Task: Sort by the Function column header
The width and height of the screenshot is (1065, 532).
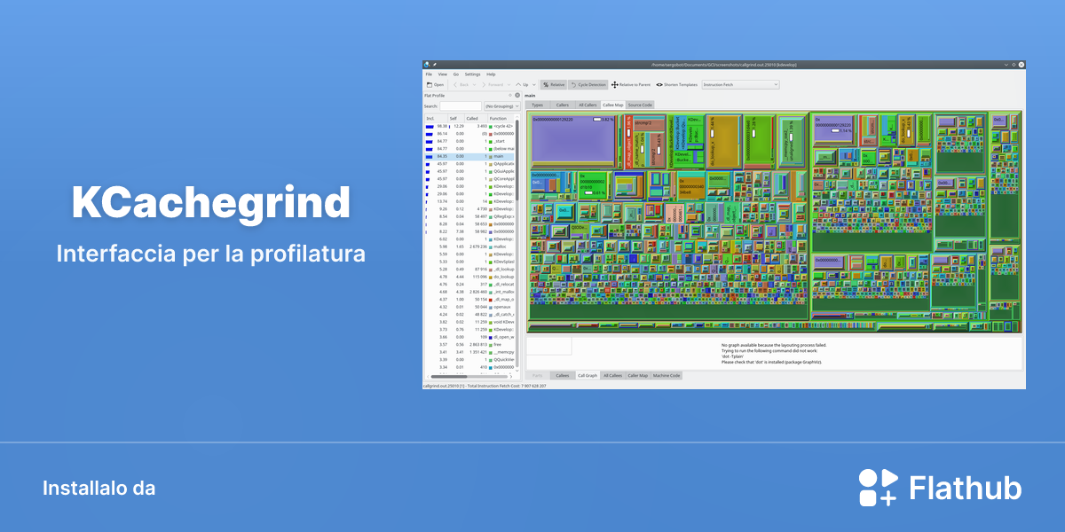Action: point(501,119)
